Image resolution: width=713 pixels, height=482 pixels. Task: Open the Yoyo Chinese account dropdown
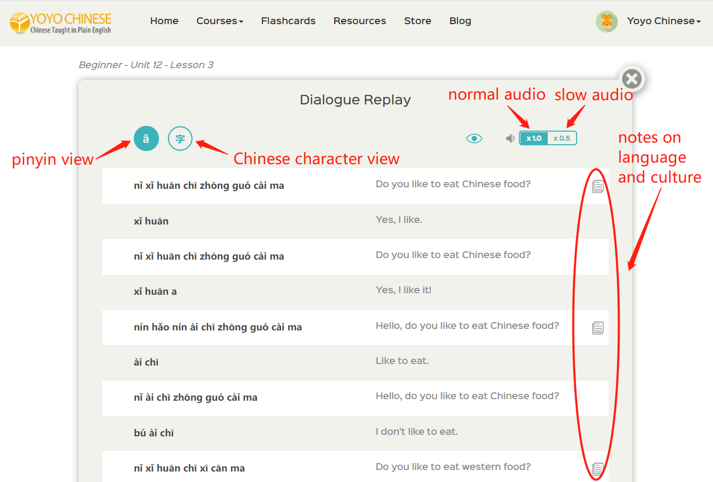(664, 21)
